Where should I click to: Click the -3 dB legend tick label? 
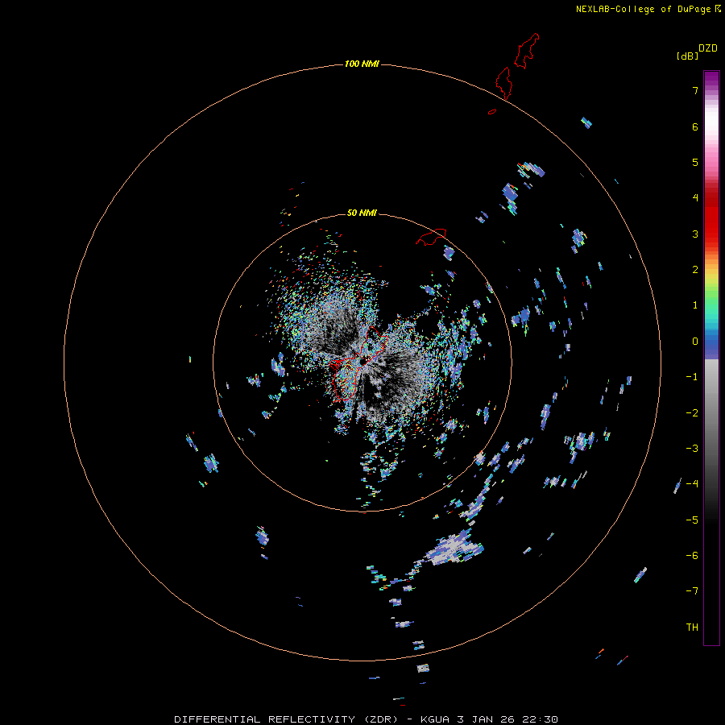pyautogui.click(x=692, y=449)
